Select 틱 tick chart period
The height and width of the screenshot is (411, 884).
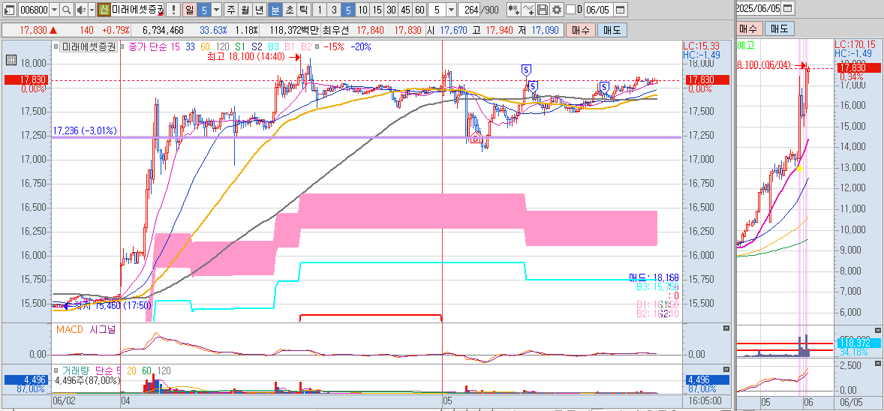pos(302,10)
